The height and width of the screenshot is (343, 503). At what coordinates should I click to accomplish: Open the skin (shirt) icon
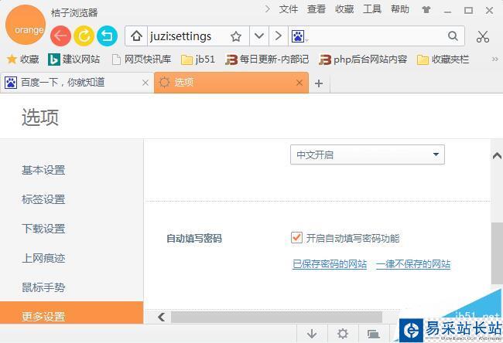coord(426,10)
